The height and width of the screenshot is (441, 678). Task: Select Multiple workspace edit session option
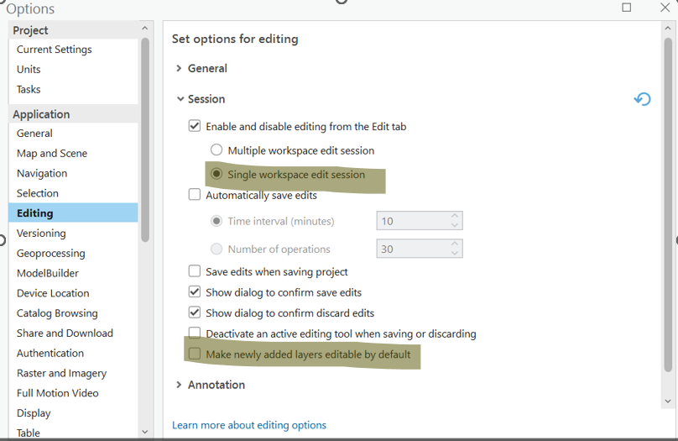216,150
